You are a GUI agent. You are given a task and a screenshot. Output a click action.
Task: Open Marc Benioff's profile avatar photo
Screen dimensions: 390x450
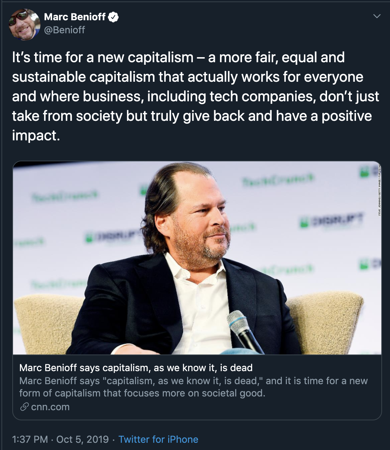point(24,24)
